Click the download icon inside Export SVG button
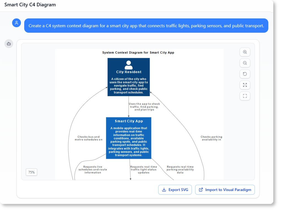 164,190
